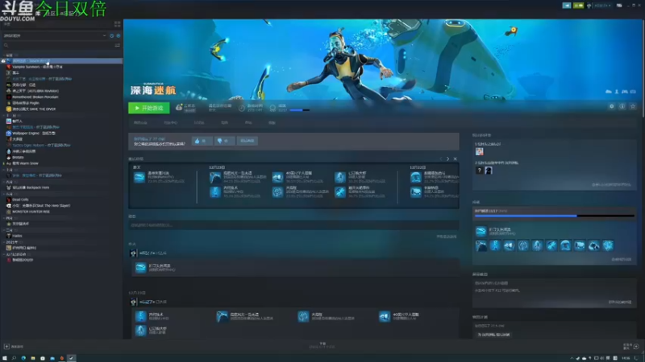Open the question-mark friend avatar
The image size is (645, 362).
(x=479, y=171)
